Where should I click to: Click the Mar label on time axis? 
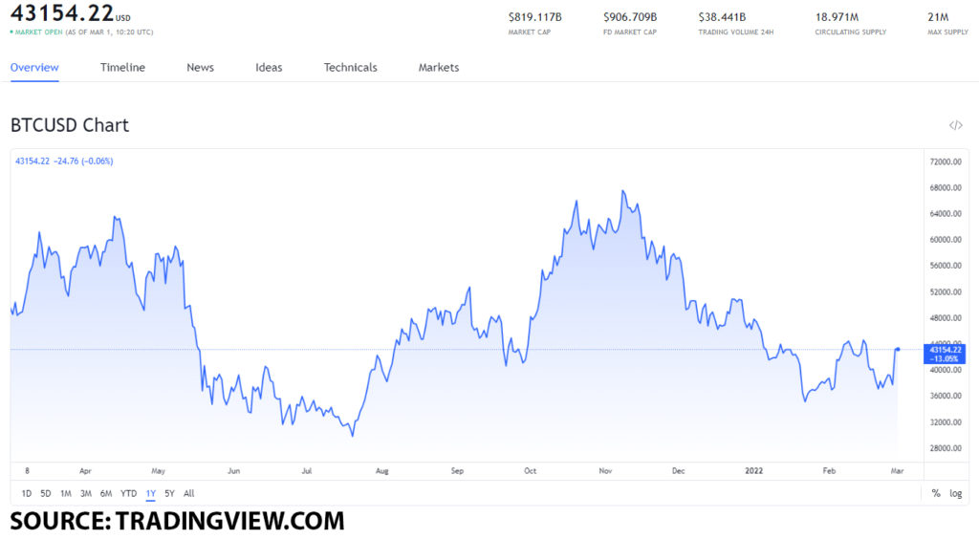pyautogui.click(x=897, y=471)
